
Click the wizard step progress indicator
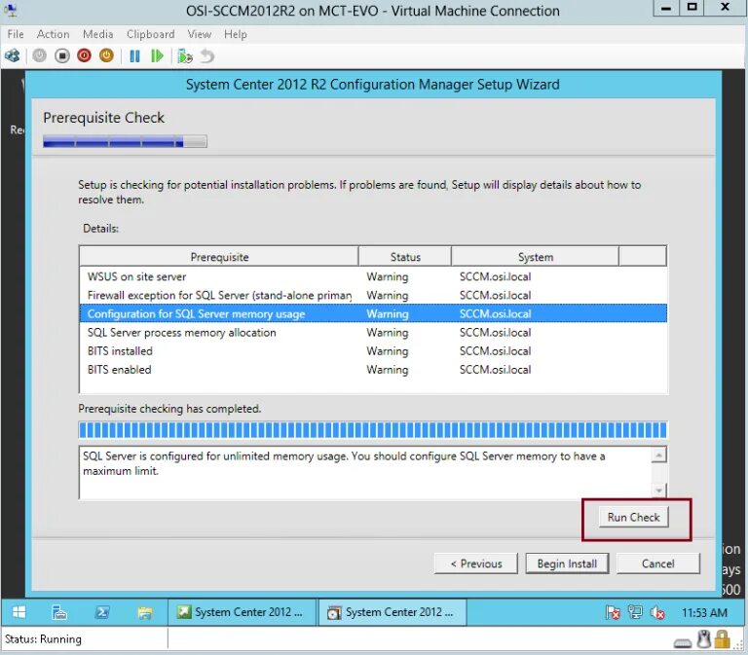(125, 141)
